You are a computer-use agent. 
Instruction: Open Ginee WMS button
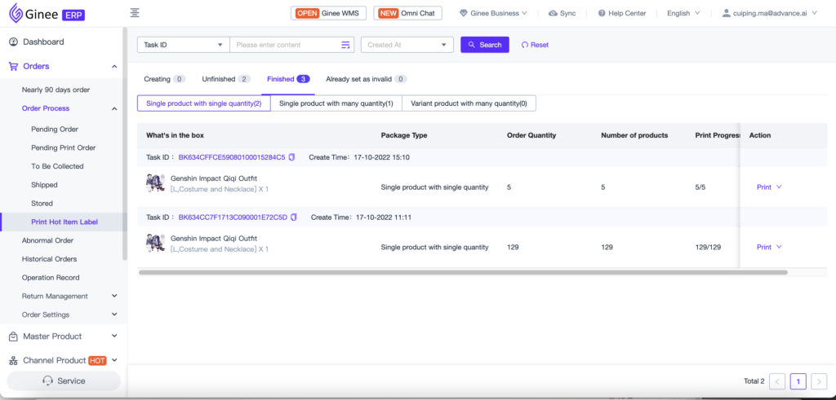[x=328, y=13]
